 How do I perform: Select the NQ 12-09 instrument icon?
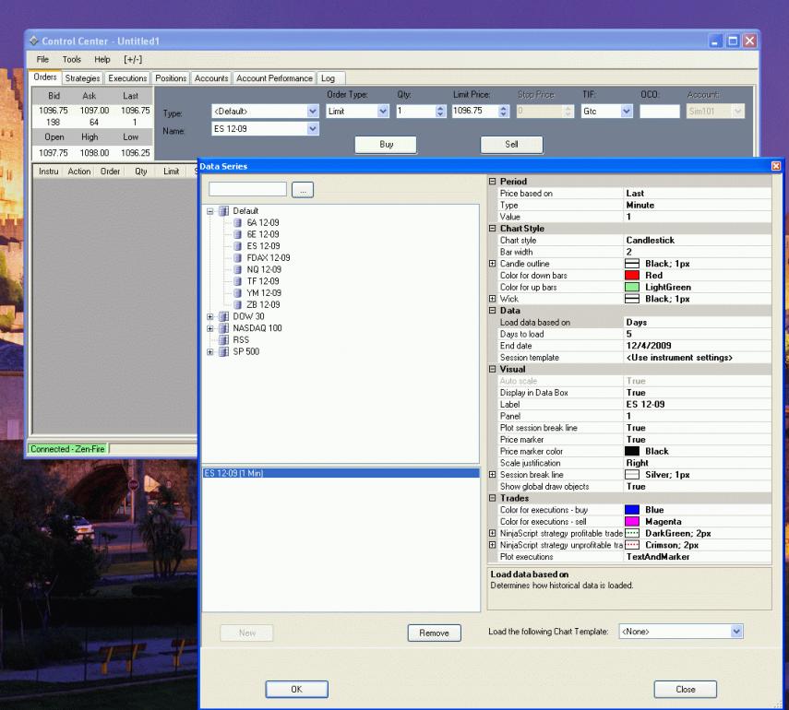coord(238,269)
